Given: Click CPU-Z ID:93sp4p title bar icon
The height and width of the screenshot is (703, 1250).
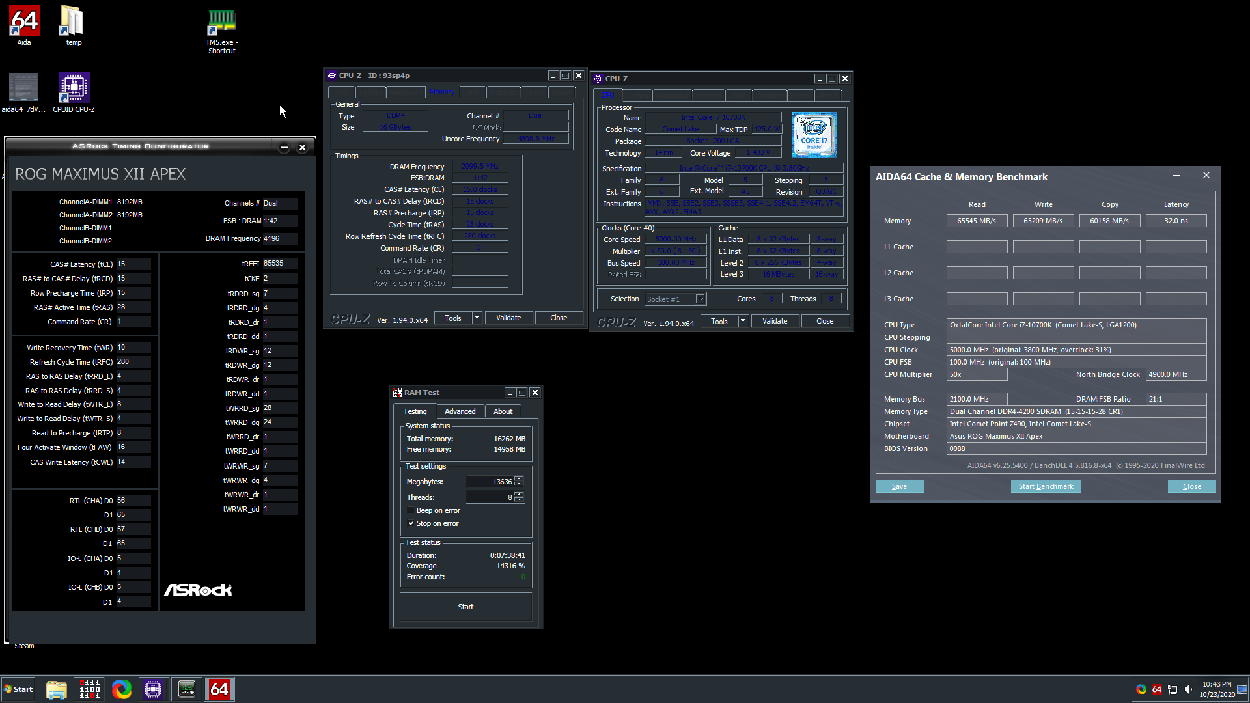Looking at the screenshot, I should pos(332,76).
